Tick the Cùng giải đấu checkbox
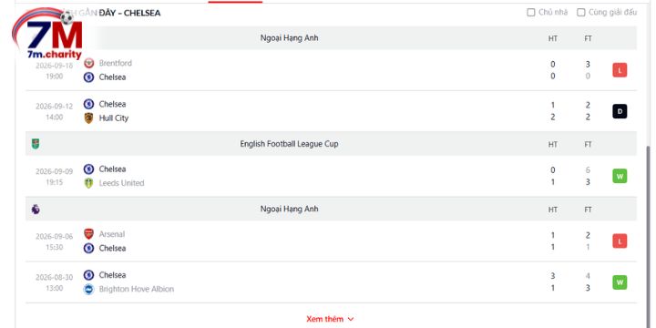 click(x=581, y=13)
